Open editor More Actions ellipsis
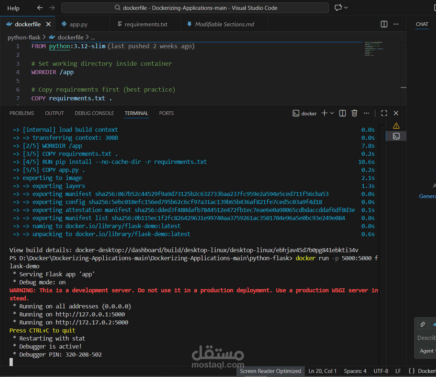436x377 pixels. [396, 24]
